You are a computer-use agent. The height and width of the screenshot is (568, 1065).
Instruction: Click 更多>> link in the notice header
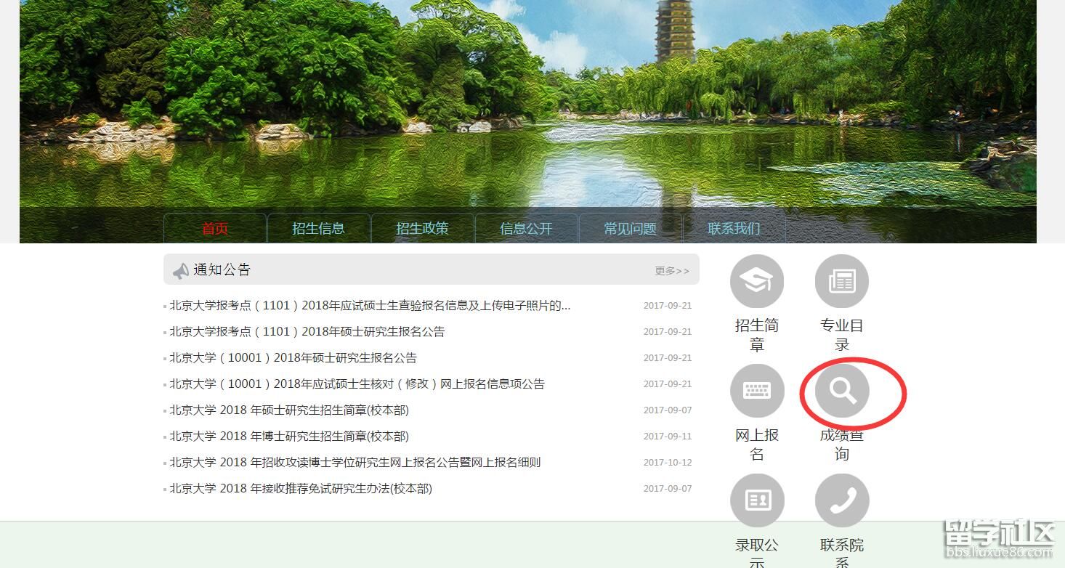click(x=671, y=271)
